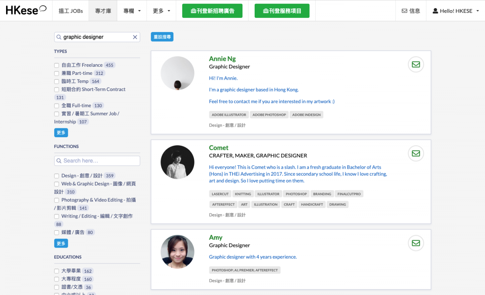Open the 更多 dropdown in the navbar
The height and width of the screenshot is (295, 485).
click(x=161, y=11)
